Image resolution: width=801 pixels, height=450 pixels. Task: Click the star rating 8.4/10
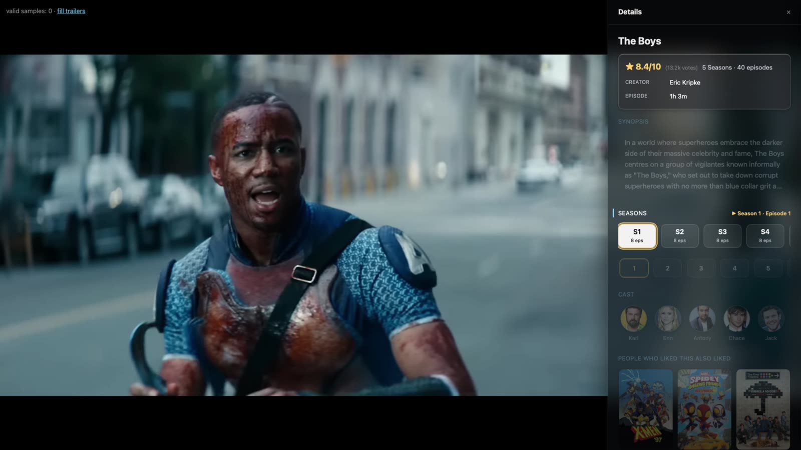[643, 66]
